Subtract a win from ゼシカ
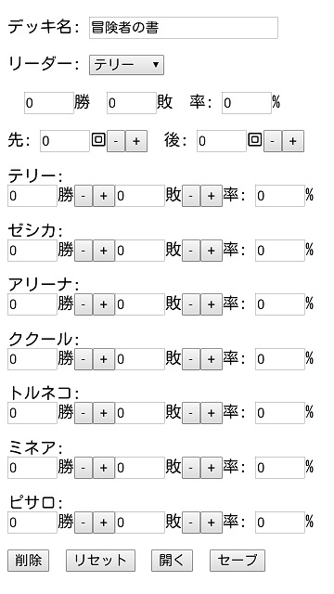 (x=83, y=251)
